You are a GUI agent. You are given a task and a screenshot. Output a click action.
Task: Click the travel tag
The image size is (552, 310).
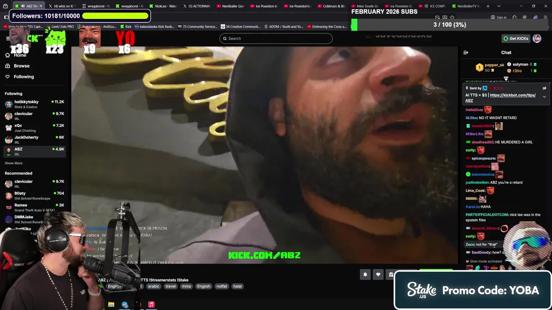[x=170, y=286]
